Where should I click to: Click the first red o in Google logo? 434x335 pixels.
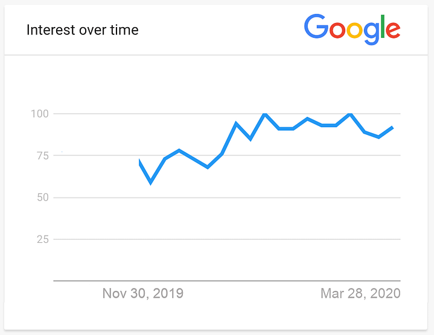337,30
